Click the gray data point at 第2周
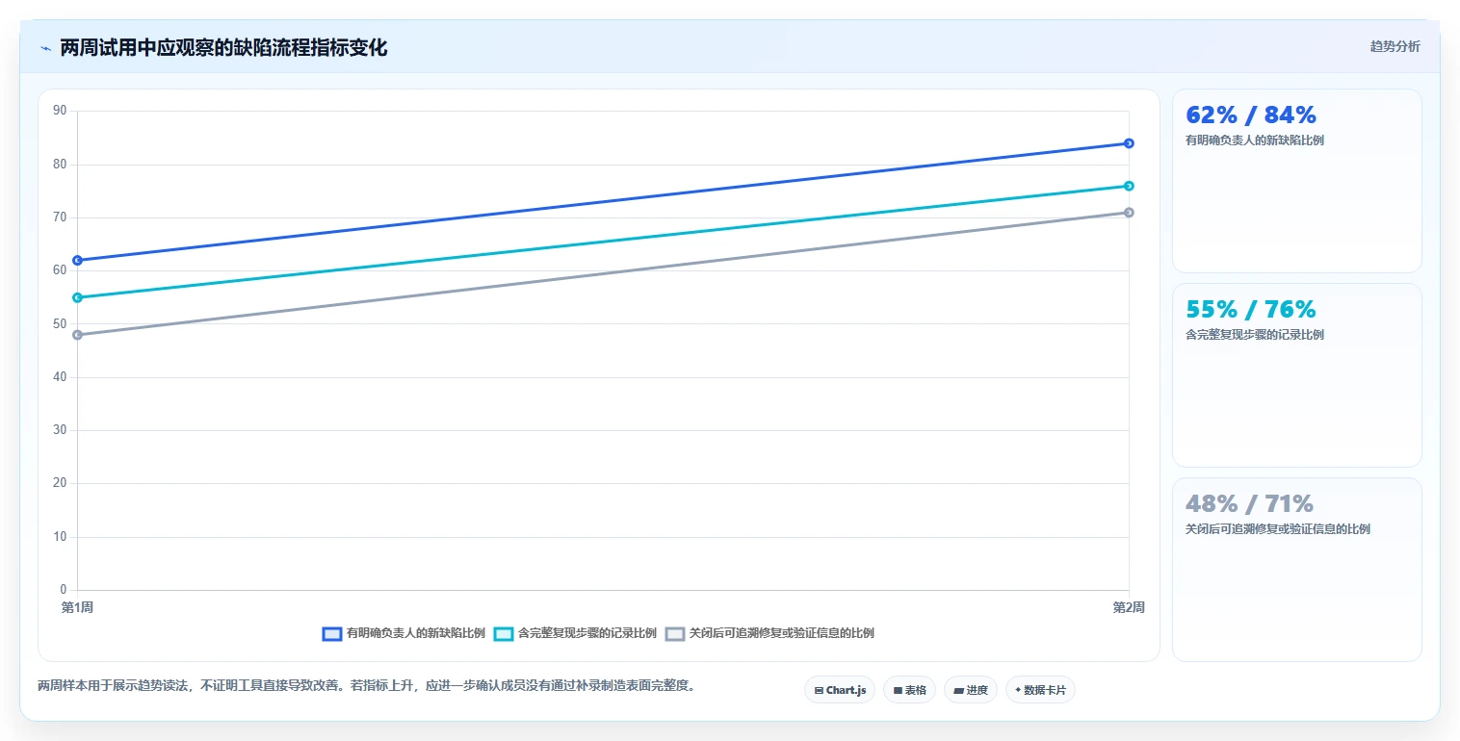This screenshot has height=741, width=1460. (x=1129, y=213)
